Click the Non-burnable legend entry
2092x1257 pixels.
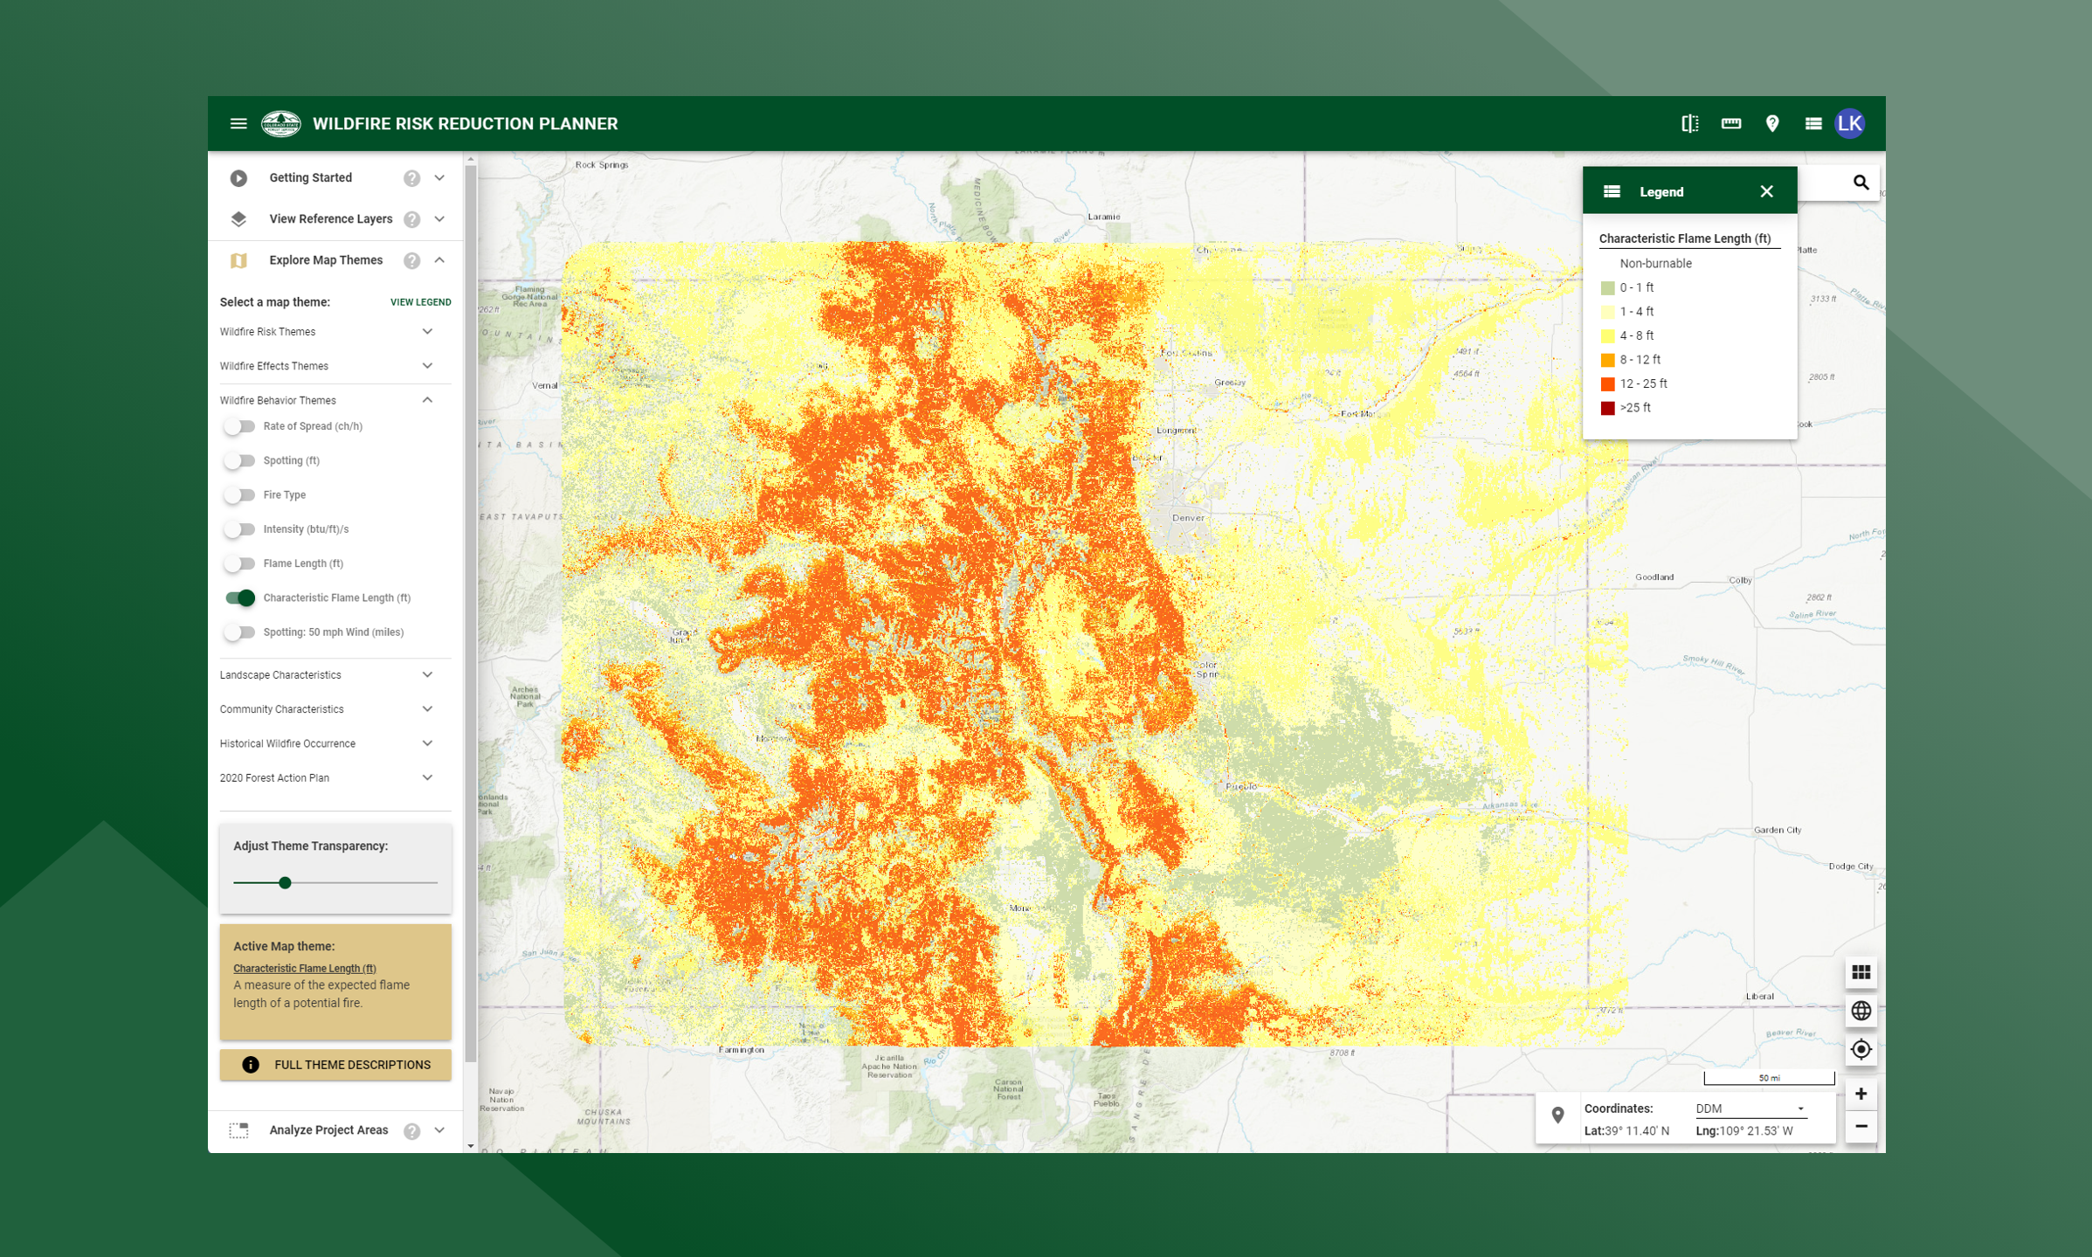coord(1655,264)
